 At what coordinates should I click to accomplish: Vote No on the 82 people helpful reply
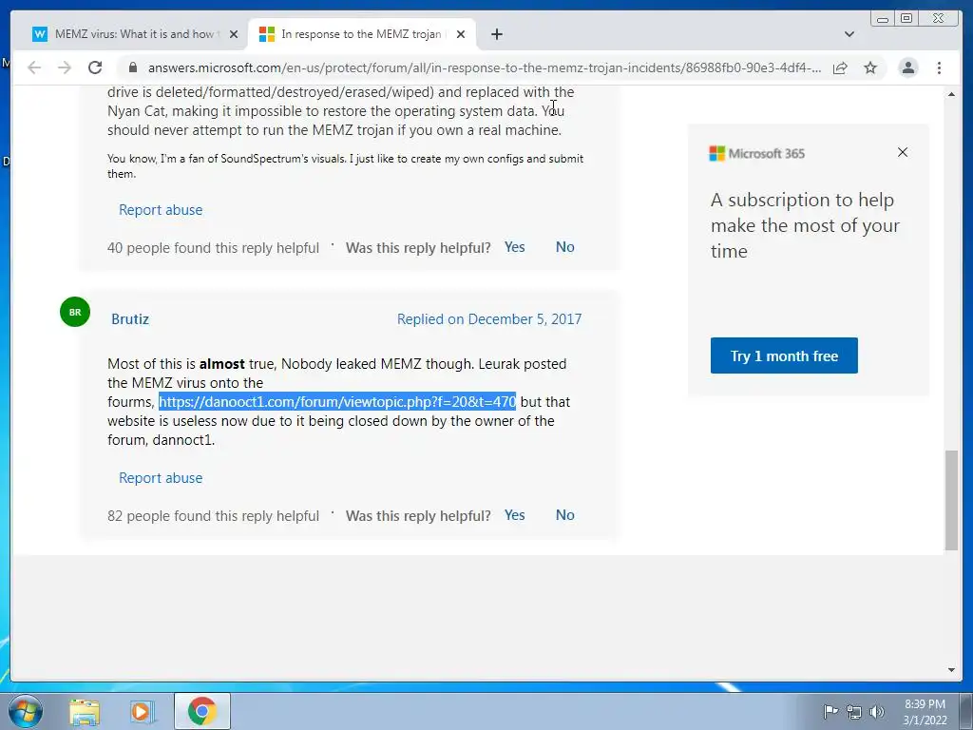coord(564,515)
